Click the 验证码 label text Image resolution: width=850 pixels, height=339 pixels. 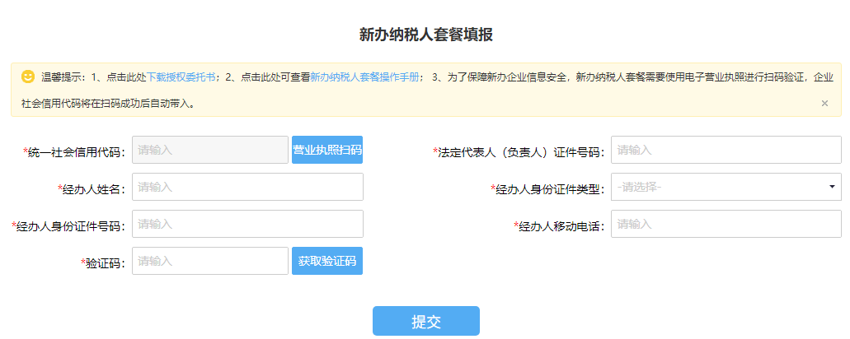pyautogui.click(x=106, y=262)
